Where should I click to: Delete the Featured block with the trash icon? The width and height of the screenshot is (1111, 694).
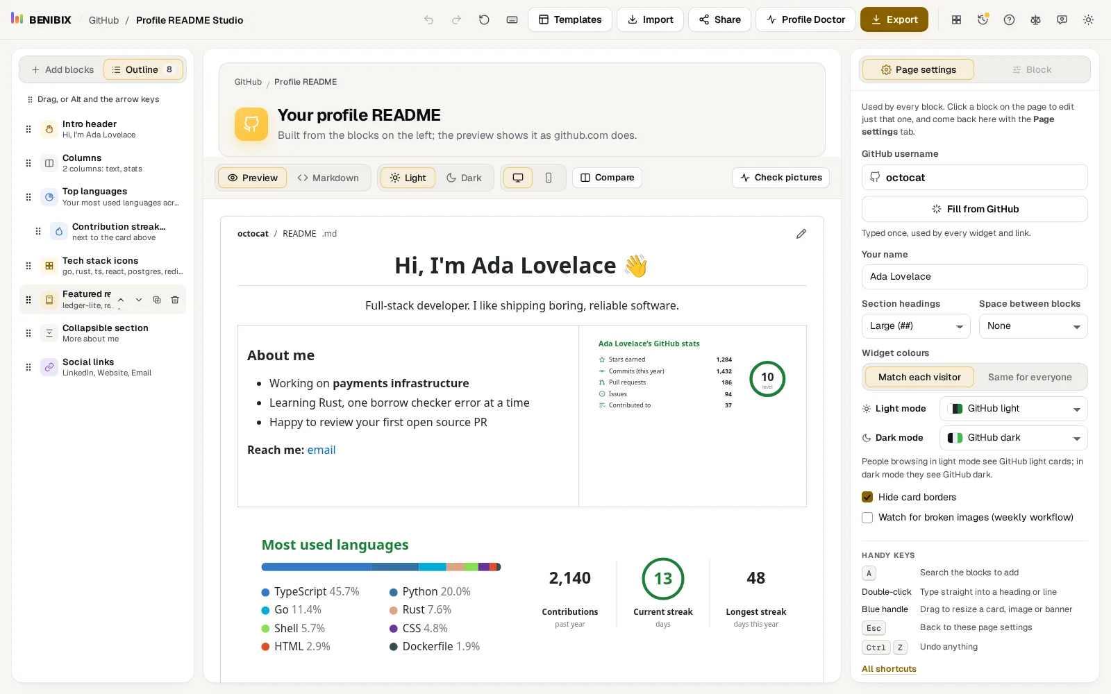click(x=175, y=300)
